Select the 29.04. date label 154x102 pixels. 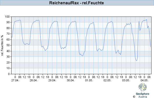click(x=52, y=80)
